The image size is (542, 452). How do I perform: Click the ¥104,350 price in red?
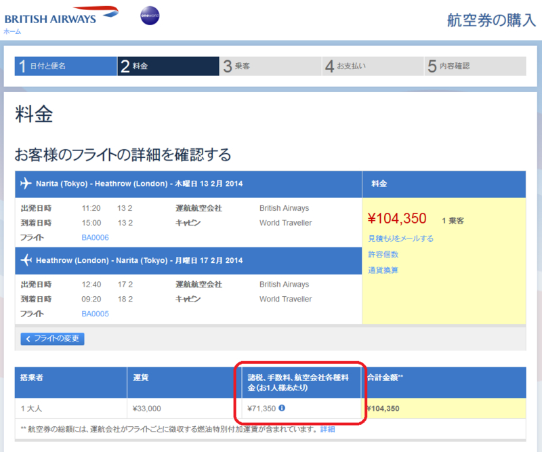click(397, 219)
